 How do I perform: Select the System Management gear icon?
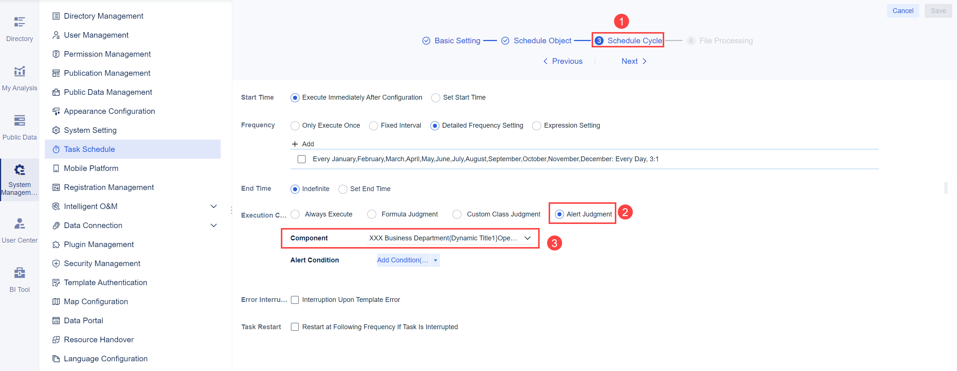pyautogui.click(x=19, y=170)
